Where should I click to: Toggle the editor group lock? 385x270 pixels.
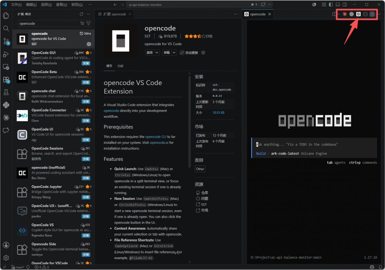(x=372, y=14)
